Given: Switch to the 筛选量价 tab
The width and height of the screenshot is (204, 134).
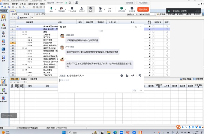Looking at the screenshot, I should click(24, 79).
